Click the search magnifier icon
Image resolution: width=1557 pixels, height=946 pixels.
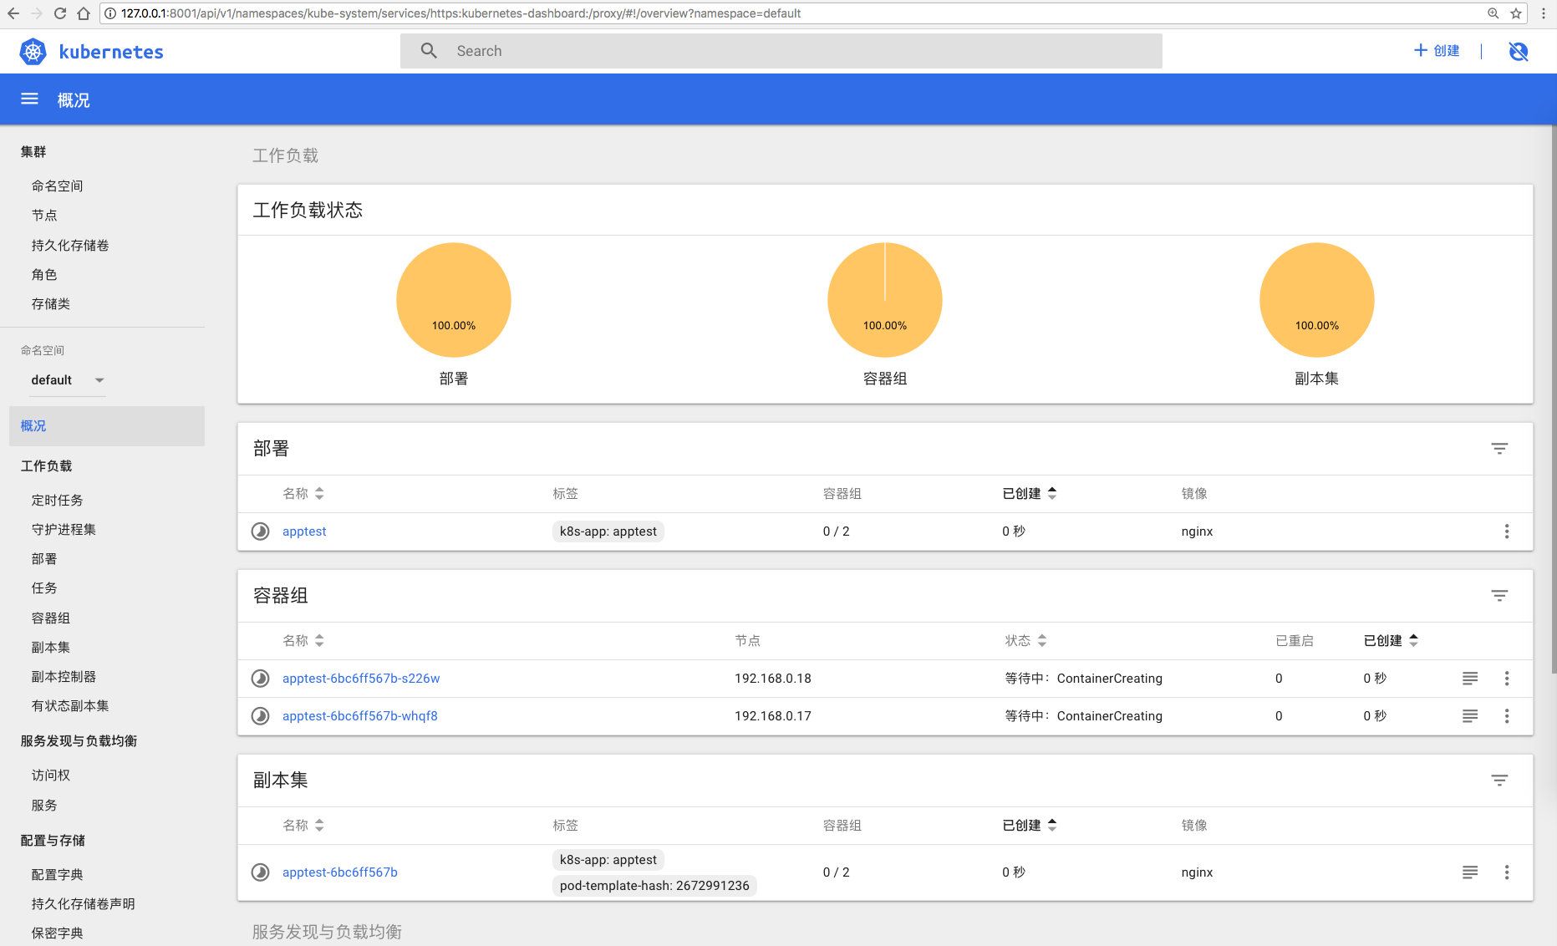pyautogui.click(x=429, y=51)
